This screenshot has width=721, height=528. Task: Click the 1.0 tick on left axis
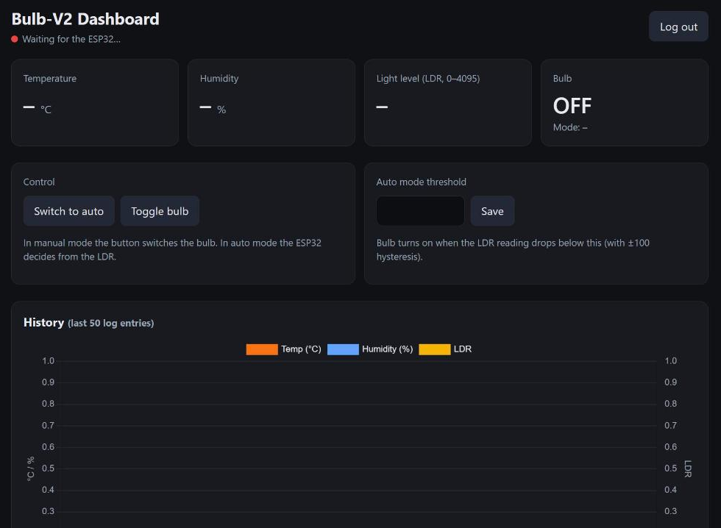pyautogui.click(x=49, y=361)
